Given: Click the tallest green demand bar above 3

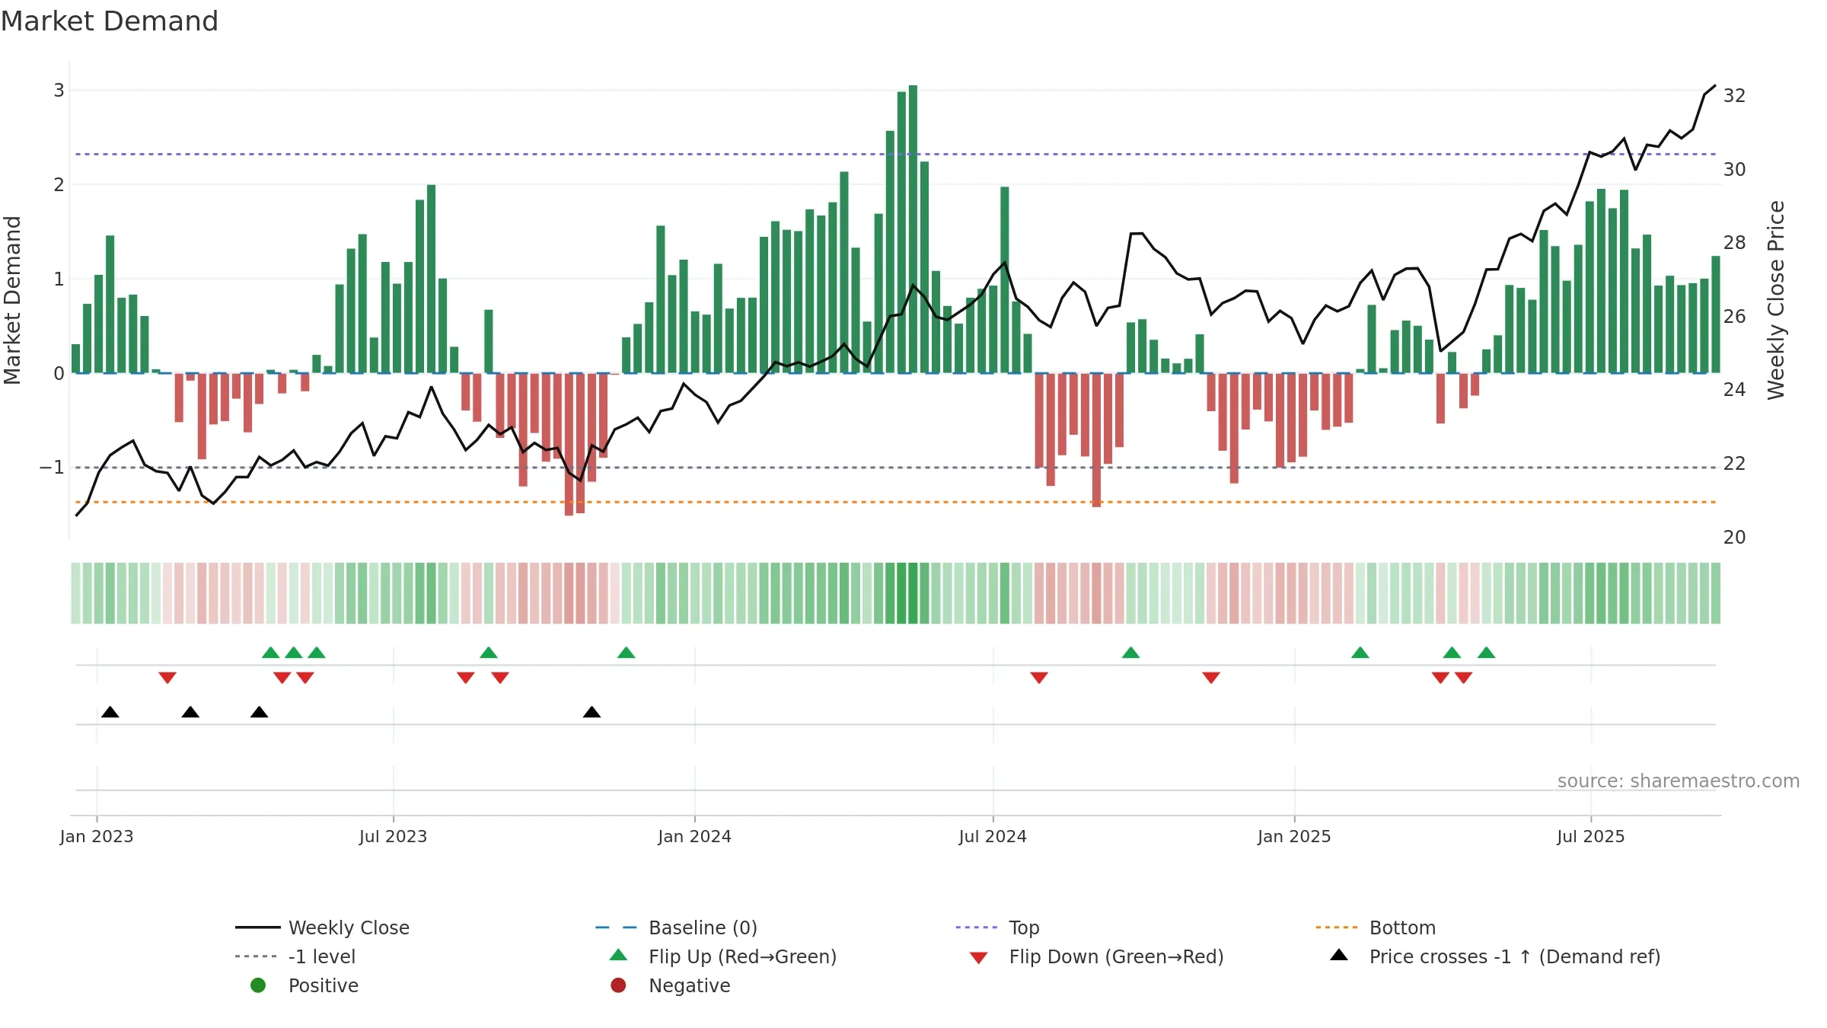Looking at the screenshot, I should 913,229.
